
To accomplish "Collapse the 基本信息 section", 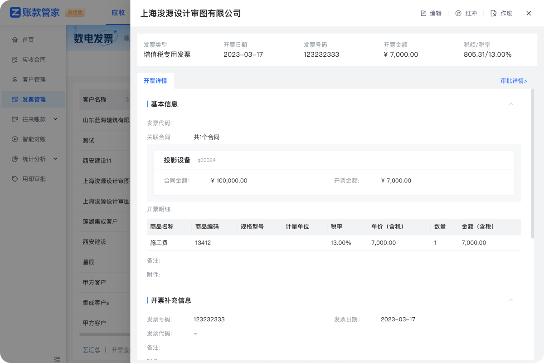I will (x=511, y=104).
